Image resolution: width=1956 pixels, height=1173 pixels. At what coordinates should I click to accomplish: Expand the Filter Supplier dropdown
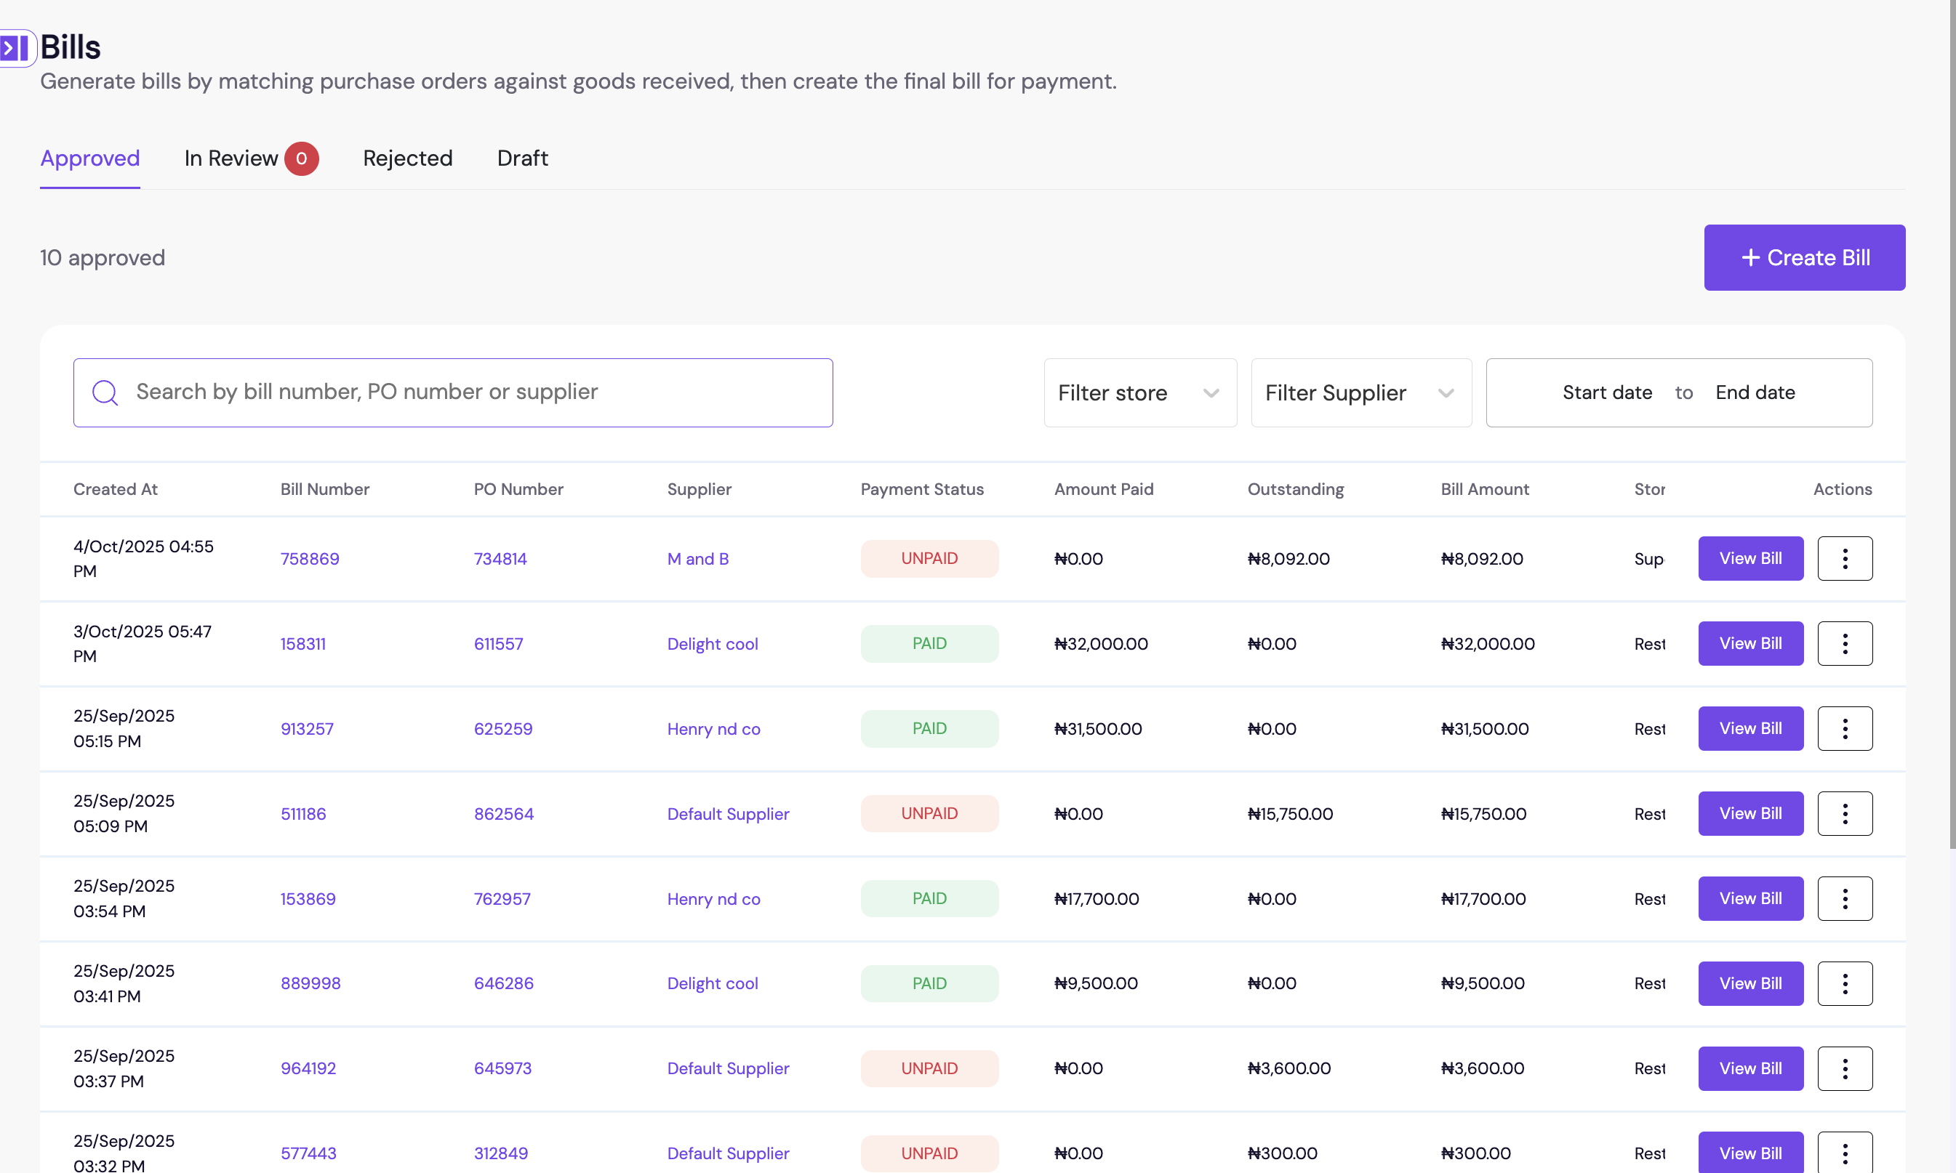coord(1360,393)
